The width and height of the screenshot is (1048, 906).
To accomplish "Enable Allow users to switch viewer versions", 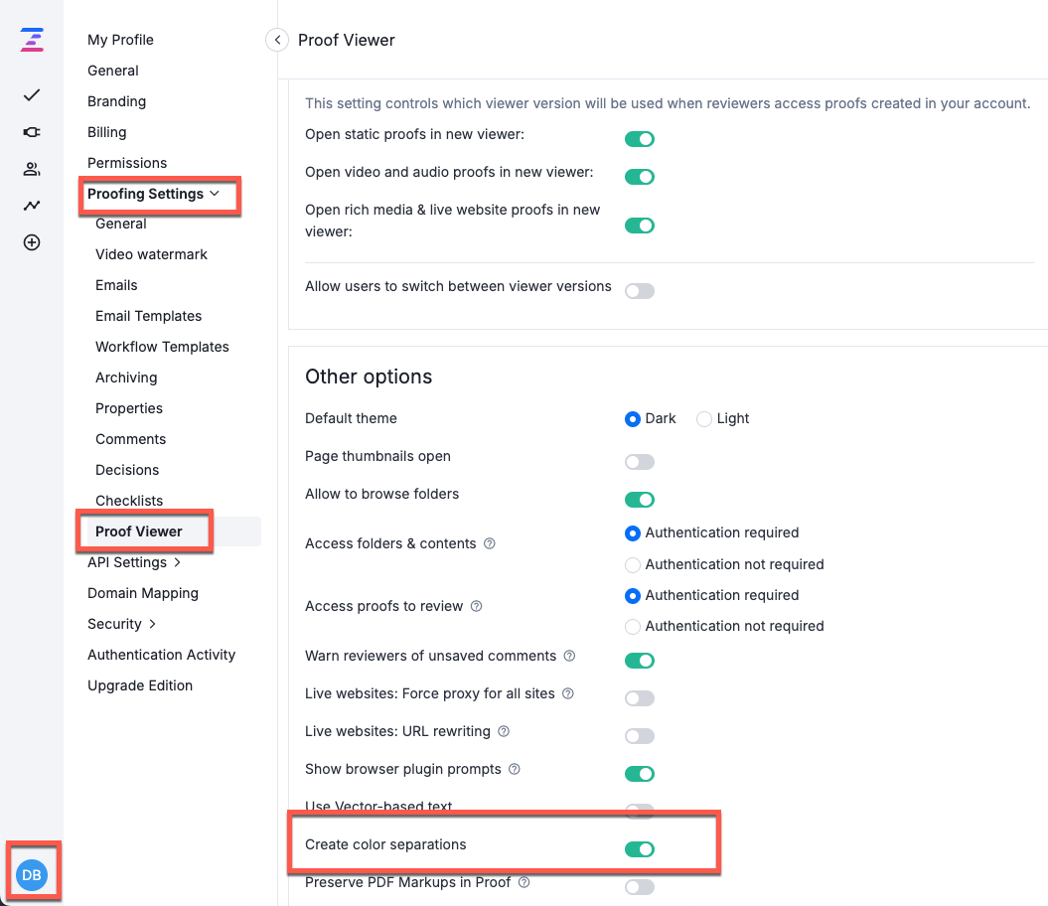I will point(640,291).
